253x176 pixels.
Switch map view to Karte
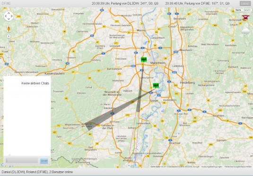point(238,10)
